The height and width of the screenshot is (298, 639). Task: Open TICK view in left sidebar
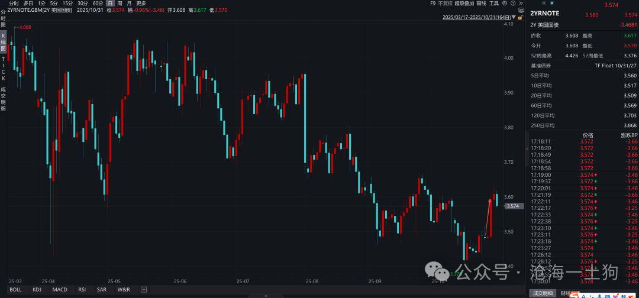[x=3, y=68]
